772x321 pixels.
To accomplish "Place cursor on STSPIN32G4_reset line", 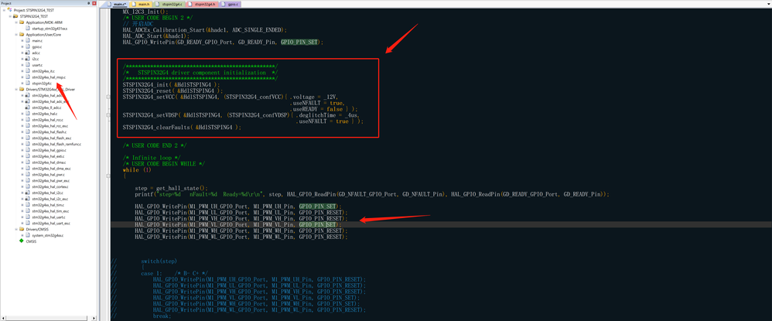I will point(173,90).
